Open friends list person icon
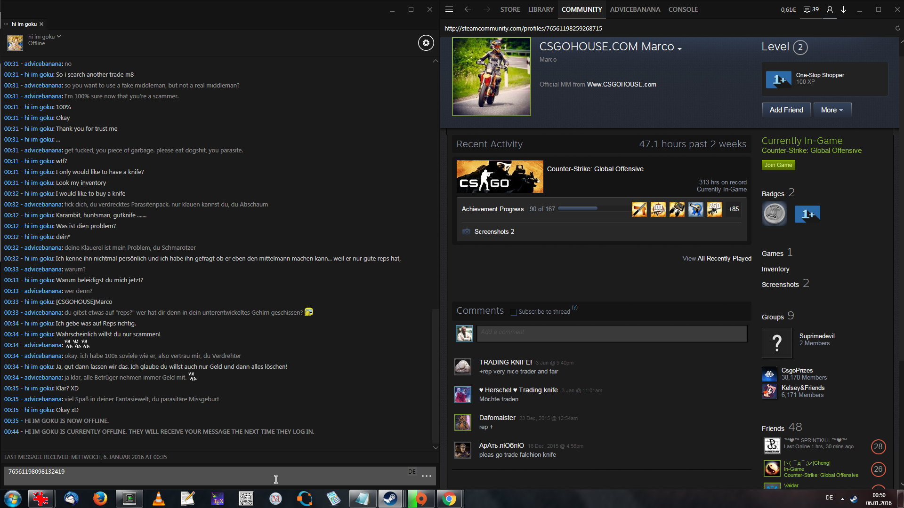 pyautogui.click(x=830, y=9)
